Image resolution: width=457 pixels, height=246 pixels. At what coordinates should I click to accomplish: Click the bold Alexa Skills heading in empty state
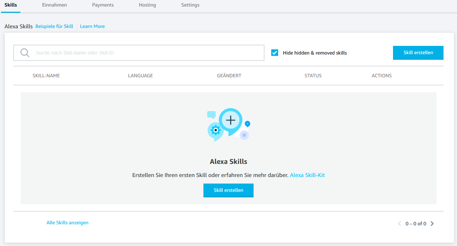coord(228,161)
